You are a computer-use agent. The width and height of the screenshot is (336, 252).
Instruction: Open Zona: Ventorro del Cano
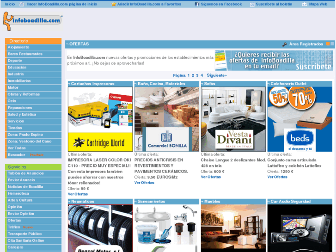(x=33, y=141)
